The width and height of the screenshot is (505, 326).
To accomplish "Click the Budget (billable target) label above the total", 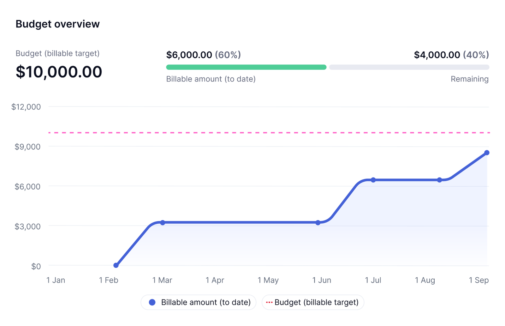I will [57, 53].
